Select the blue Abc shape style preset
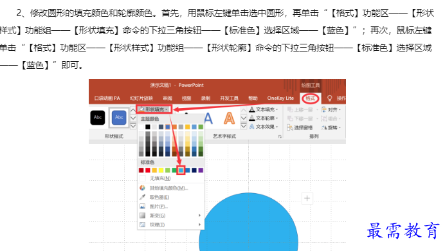 119,117
